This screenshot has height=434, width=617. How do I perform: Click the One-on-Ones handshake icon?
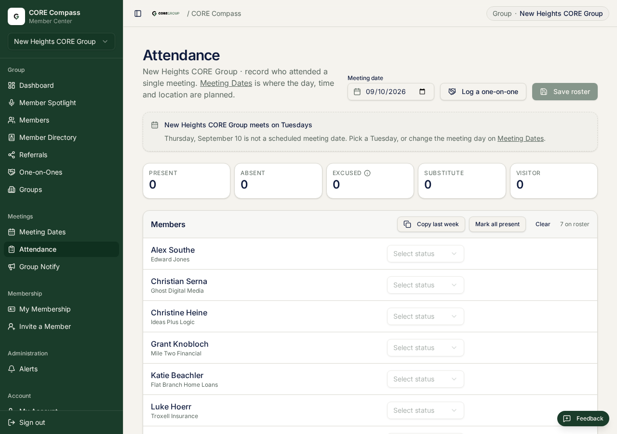(12, 172)
